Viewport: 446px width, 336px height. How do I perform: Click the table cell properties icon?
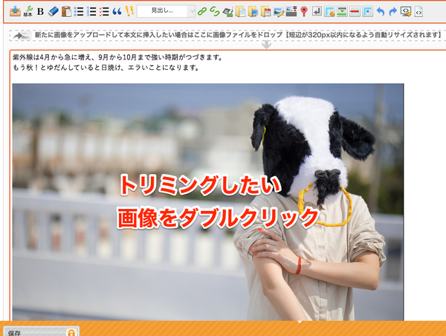tap(367, 12)
